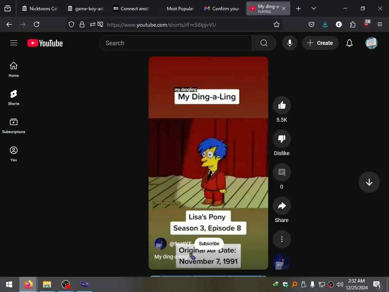Open the extension with 38 badge
The image size is (389, 292).
point(367,24)
